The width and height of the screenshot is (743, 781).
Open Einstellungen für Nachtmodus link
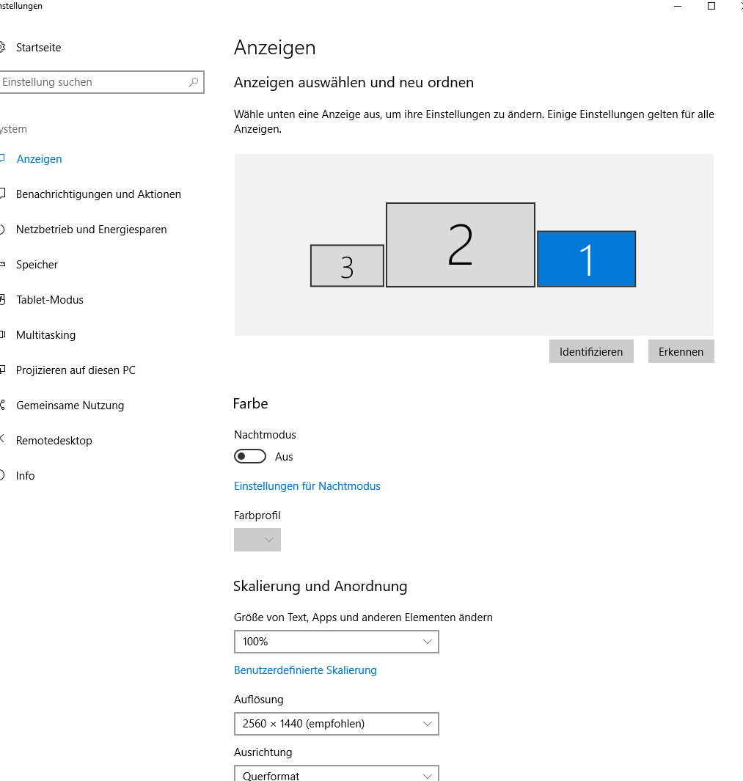[x=307, y=486]
